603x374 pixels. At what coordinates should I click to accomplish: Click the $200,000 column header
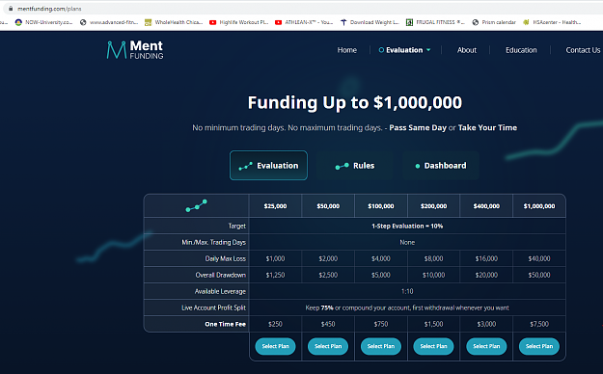[x=433, y=206]
